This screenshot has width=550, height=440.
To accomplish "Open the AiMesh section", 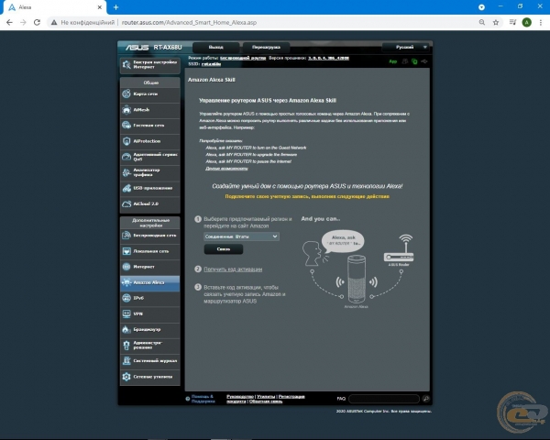I will click(x=150, y=110).
